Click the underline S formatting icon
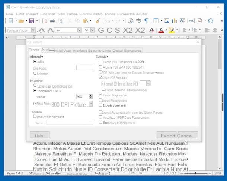227x181 pixels. [x=117, y=30]
